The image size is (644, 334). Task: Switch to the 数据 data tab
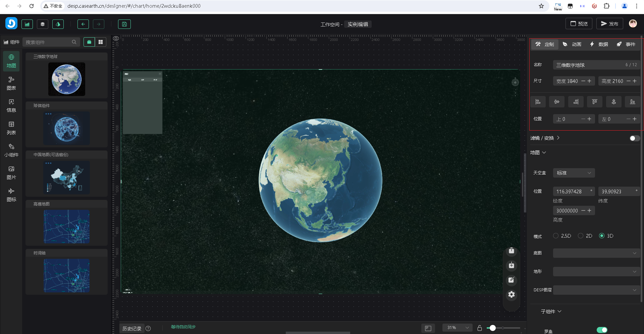pos(599,44)
